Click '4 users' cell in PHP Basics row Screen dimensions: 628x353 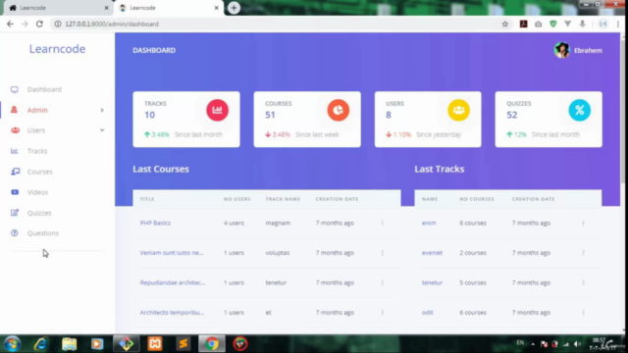pos(234,223)
